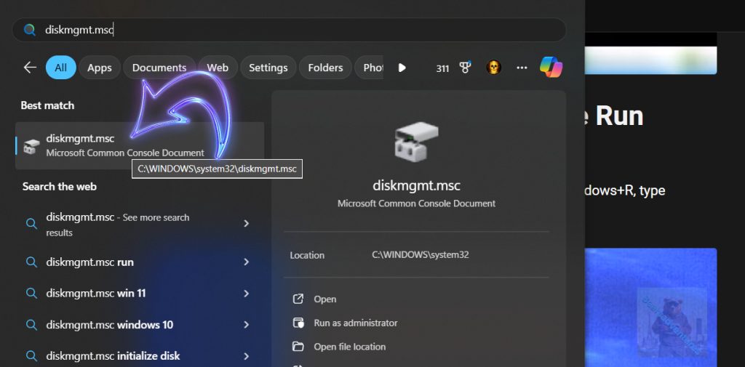Click the back arrow in search panel
The width and height of the screenshot is (745, 367).
[x=30, y=68]
